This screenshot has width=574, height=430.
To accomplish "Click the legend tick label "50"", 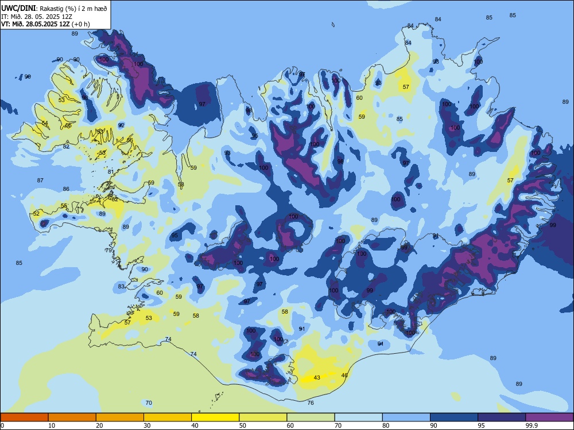I will (x=243, y=425).
